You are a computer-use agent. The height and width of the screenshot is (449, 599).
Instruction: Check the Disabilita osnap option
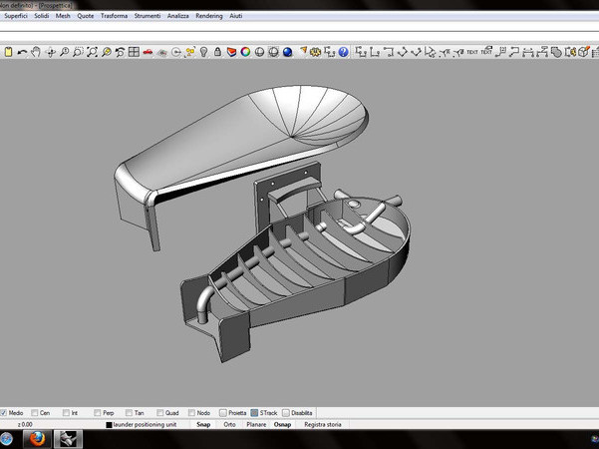click(x=287, y=412)
